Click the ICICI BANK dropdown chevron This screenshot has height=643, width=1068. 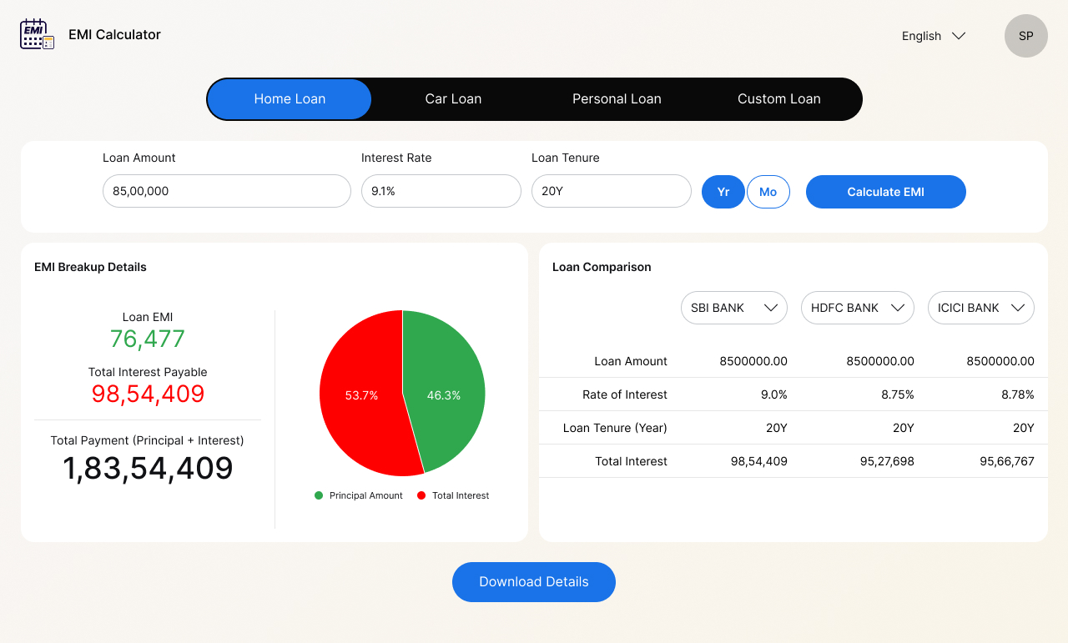(x=1019, y=308)
